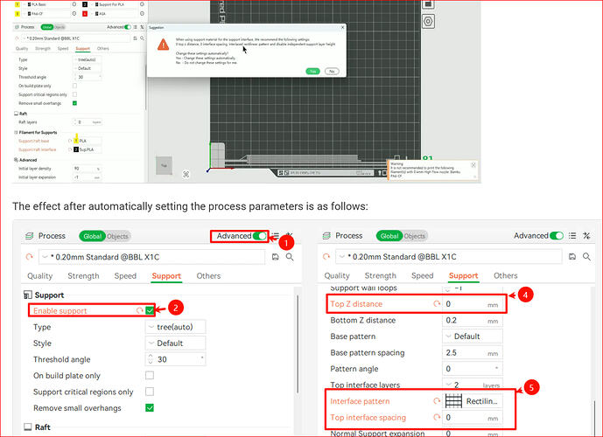Click Yes in the Suggestion dialog
Screen dimensions: 603x437
(312, 72)
